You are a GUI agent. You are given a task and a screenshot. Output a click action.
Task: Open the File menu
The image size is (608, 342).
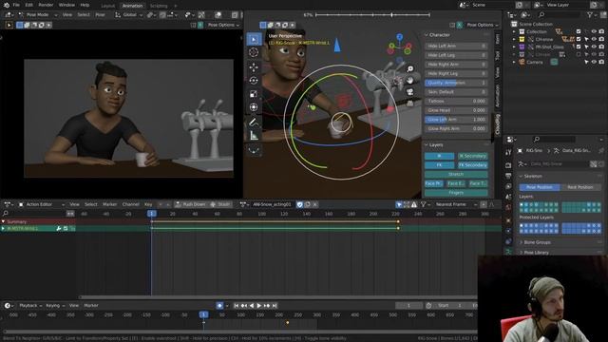tap(16, 5)
